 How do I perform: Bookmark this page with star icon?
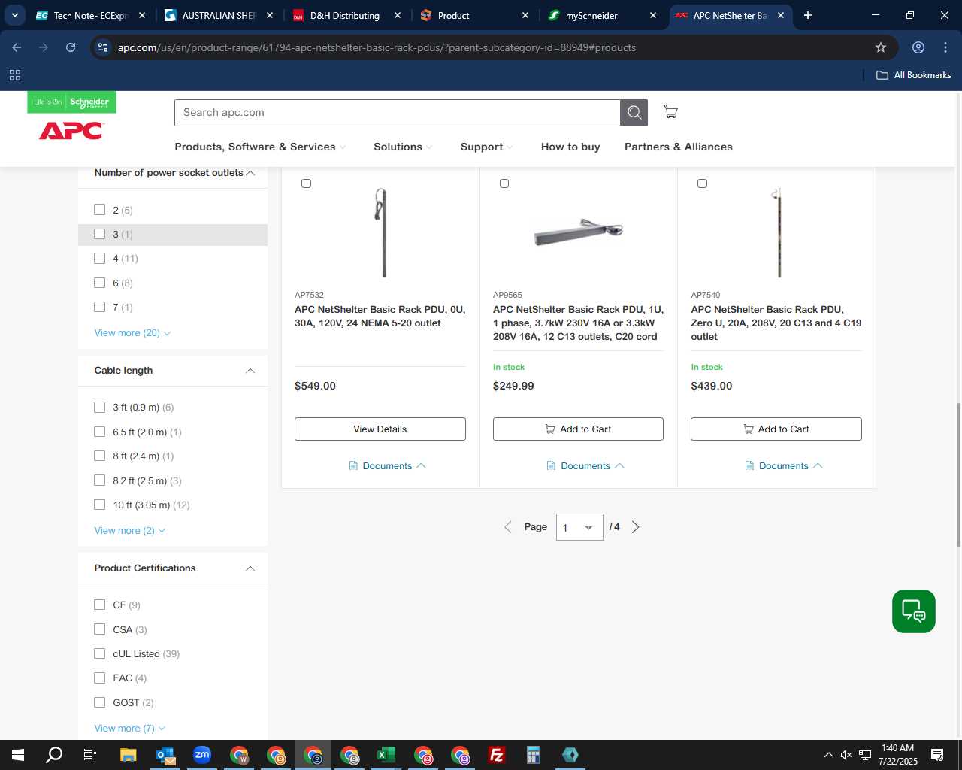(881, 47)
